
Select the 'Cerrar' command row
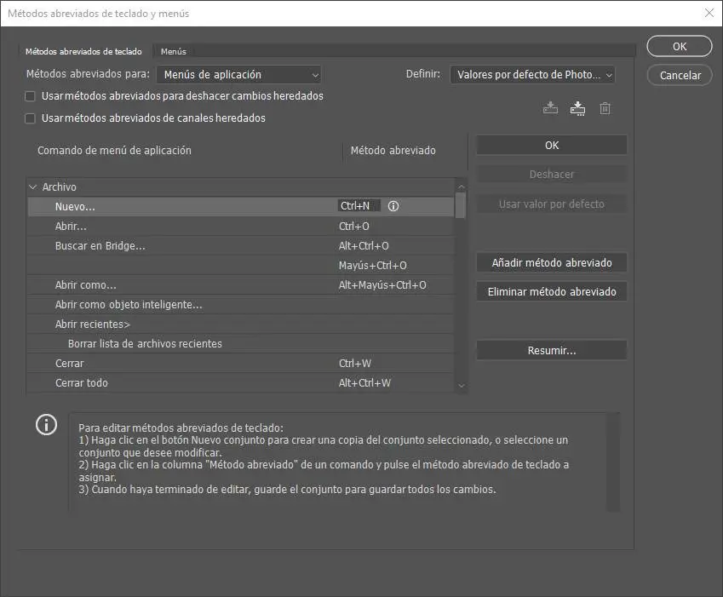[x=241, y=364]
